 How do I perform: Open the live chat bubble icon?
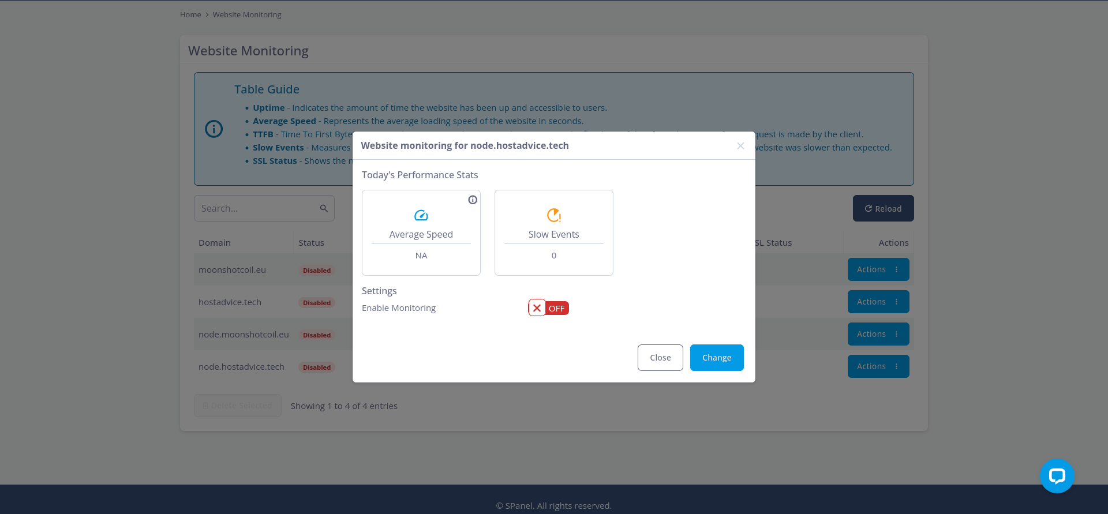[1057, 476]
